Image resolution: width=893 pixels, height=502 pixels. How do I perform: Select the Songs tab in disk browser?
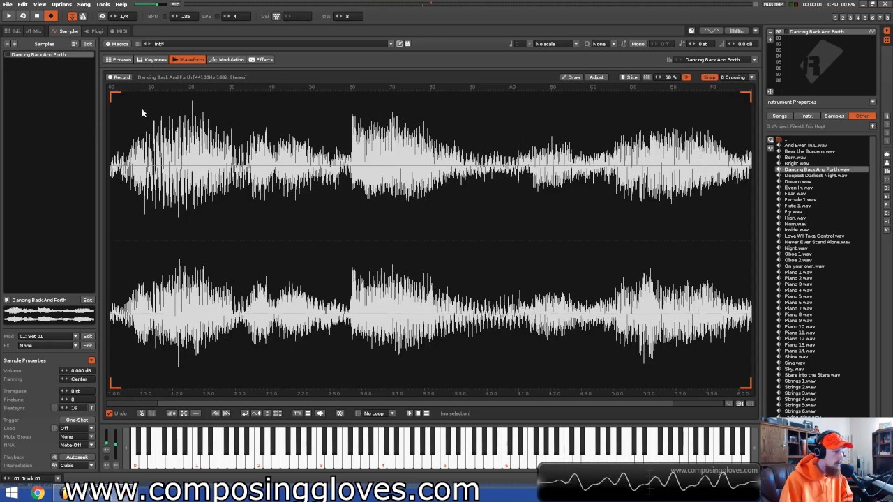[779, 116]
